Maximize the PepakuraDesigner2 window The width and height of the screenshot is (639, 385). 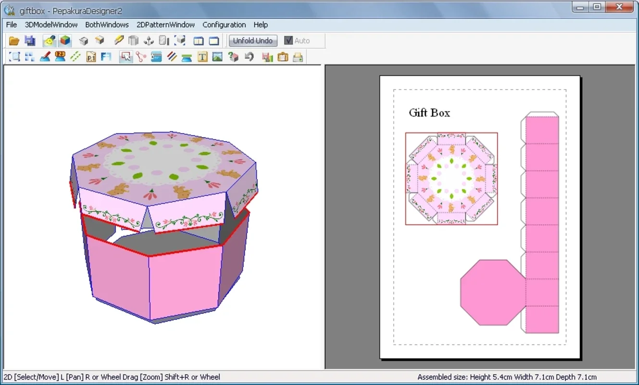coord(597,6)
